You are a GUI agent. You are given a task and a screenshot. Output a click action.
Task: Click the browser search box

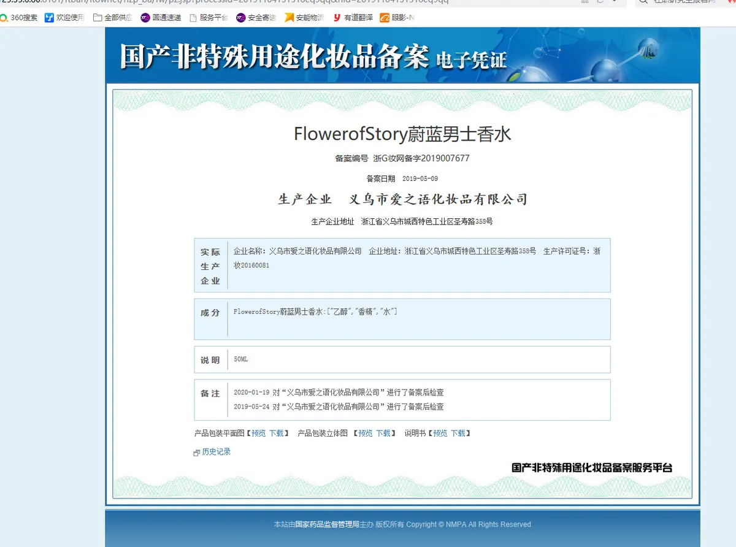point(686,2)
